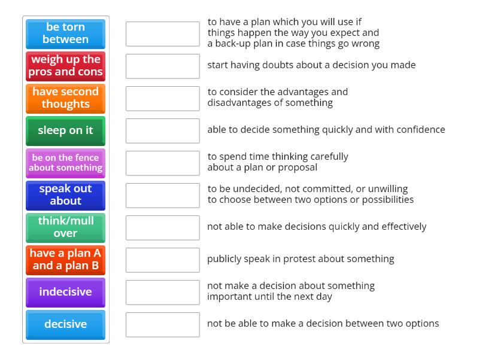Select the 'weigh up the pros and cons' tile
The image size is (479, 359).
65,66
